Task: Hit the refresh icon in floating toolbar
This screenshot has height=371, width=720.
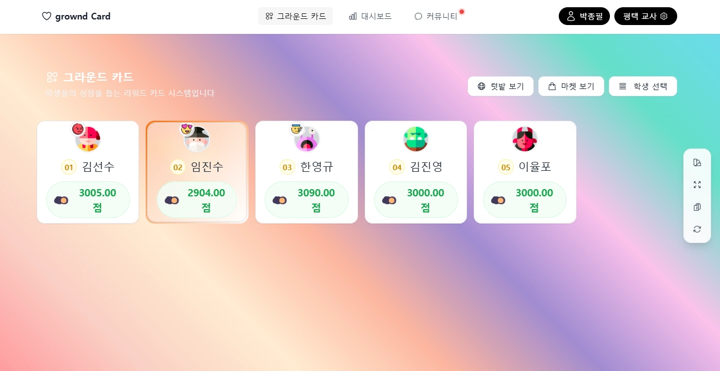Action: point(697,229)
